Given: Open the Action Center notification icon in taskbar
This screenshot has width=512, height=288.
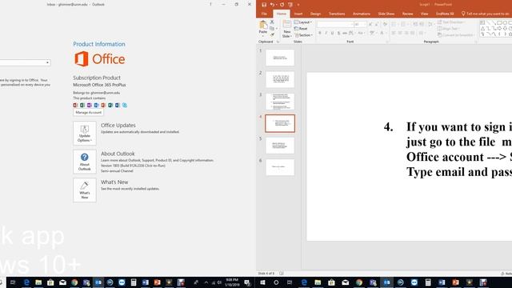Looking at the screenshot, I should 247,282.
